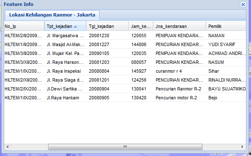Click HILTEM/2/XII/200... in RINALDI NURRA row
This screenshot has width=251, height=156.
coord(23,80)
